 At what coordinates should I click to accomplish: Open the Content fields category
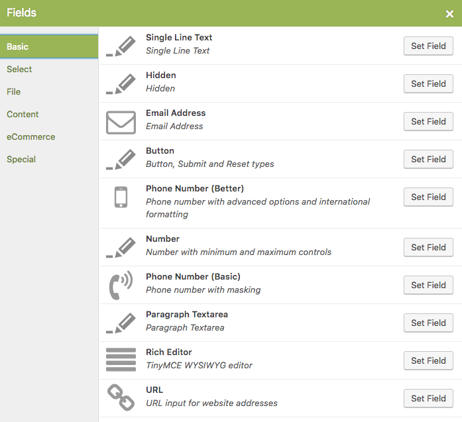click(x=23, y=114)
